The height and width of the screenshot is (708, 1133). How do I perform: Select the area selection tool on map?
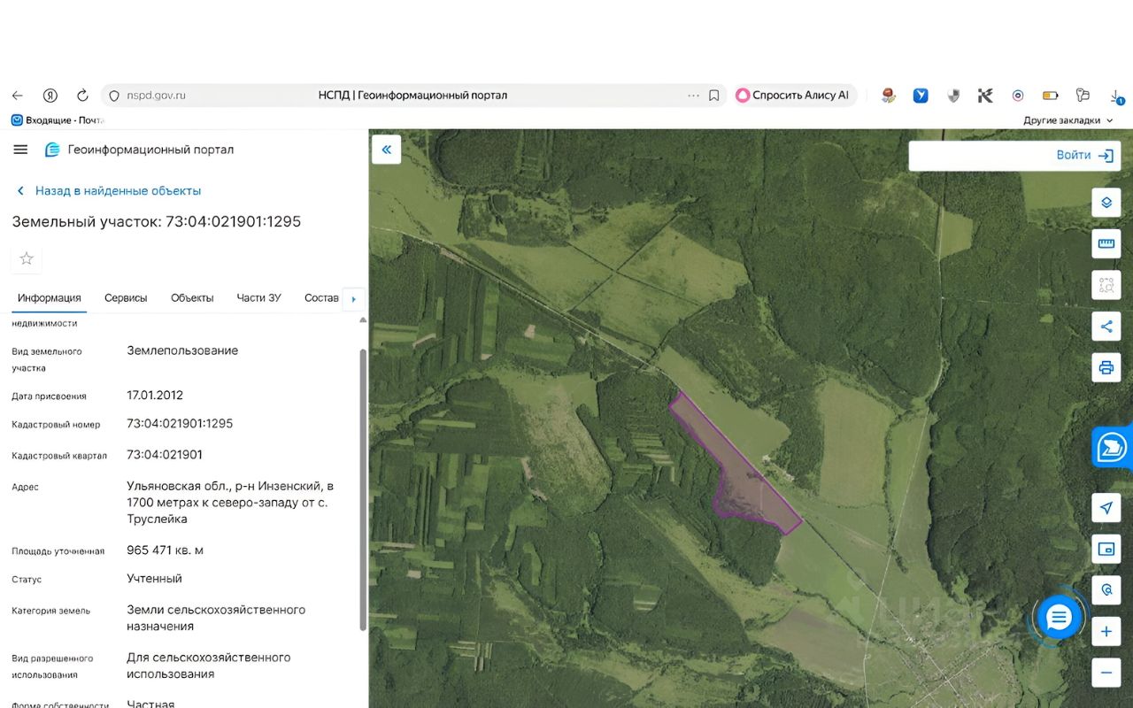(1106, 285)
